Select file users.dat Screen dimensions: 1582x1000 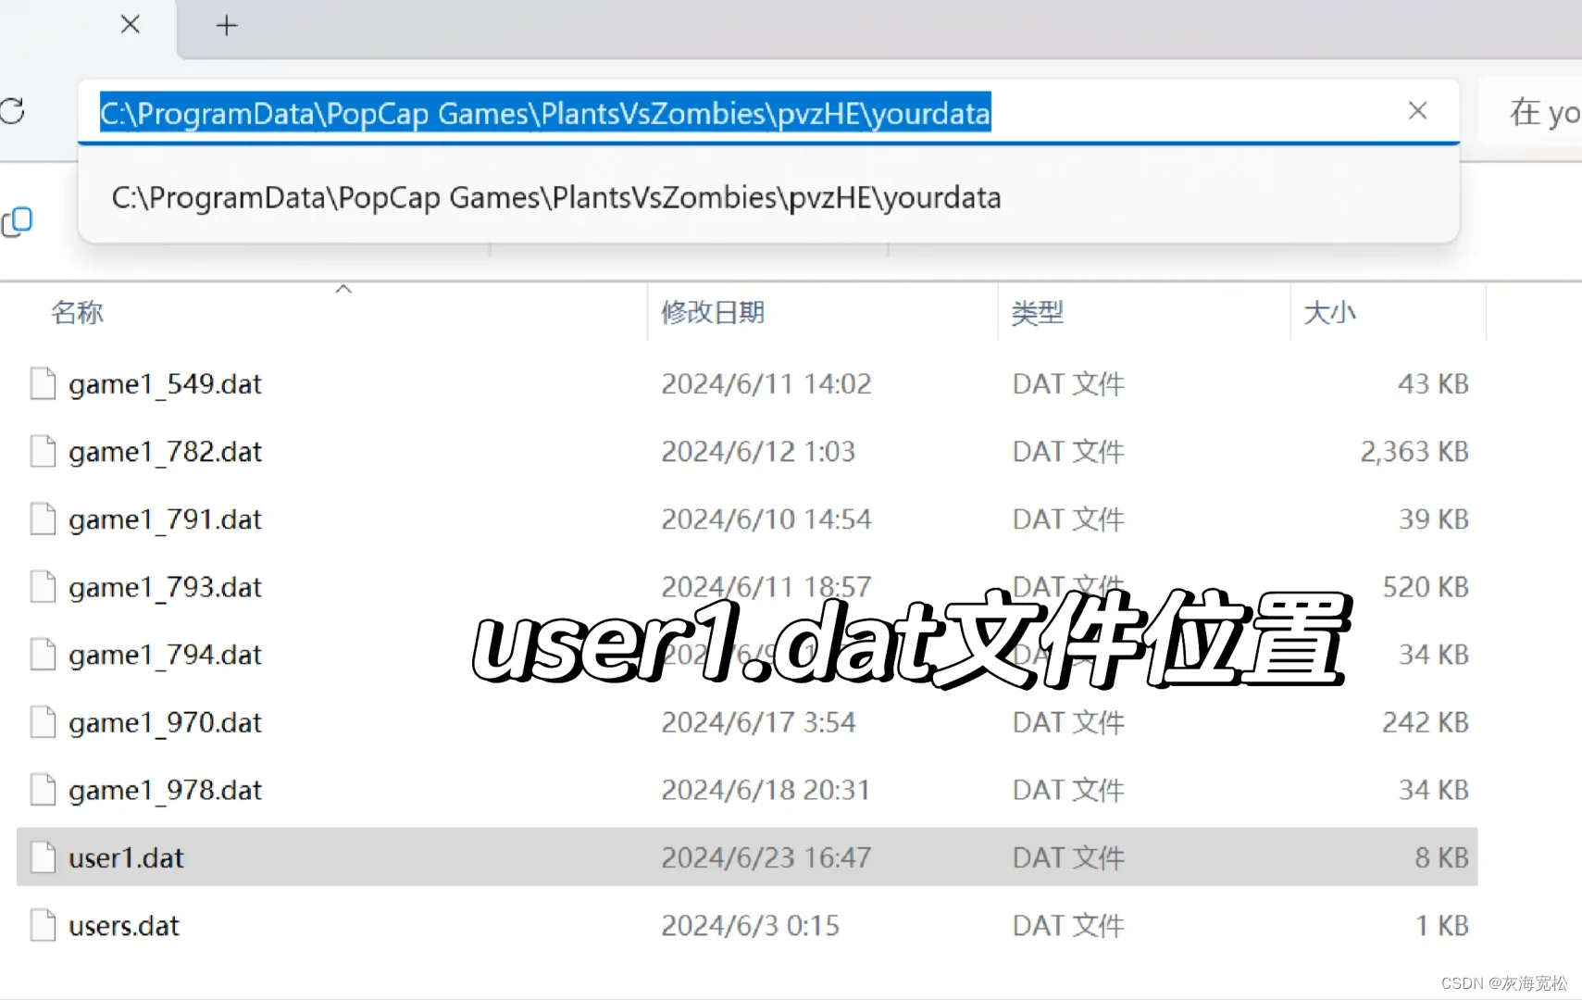(x=124, y=926)
